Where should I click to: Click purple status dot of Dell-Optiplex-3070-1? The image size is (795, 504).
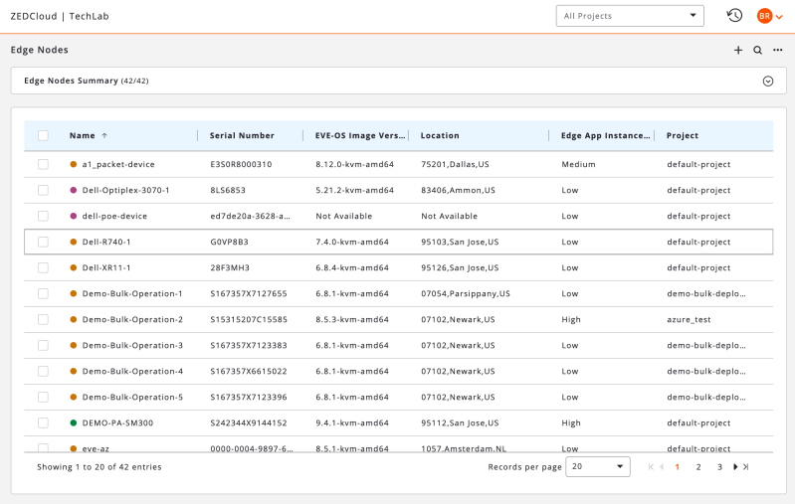coord(73,190)
